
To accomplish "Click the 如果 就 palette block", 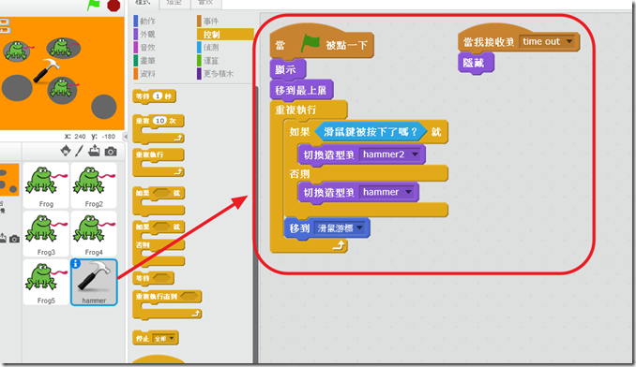I will [x=159, y=201].
